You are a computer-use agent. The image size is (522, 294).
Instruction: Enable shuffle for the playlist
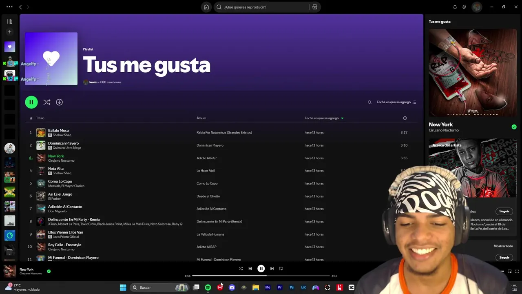click(x=47, y=102)
